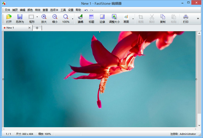
Task: Click the 放大 zoom in icon
Action: (44, 19)
